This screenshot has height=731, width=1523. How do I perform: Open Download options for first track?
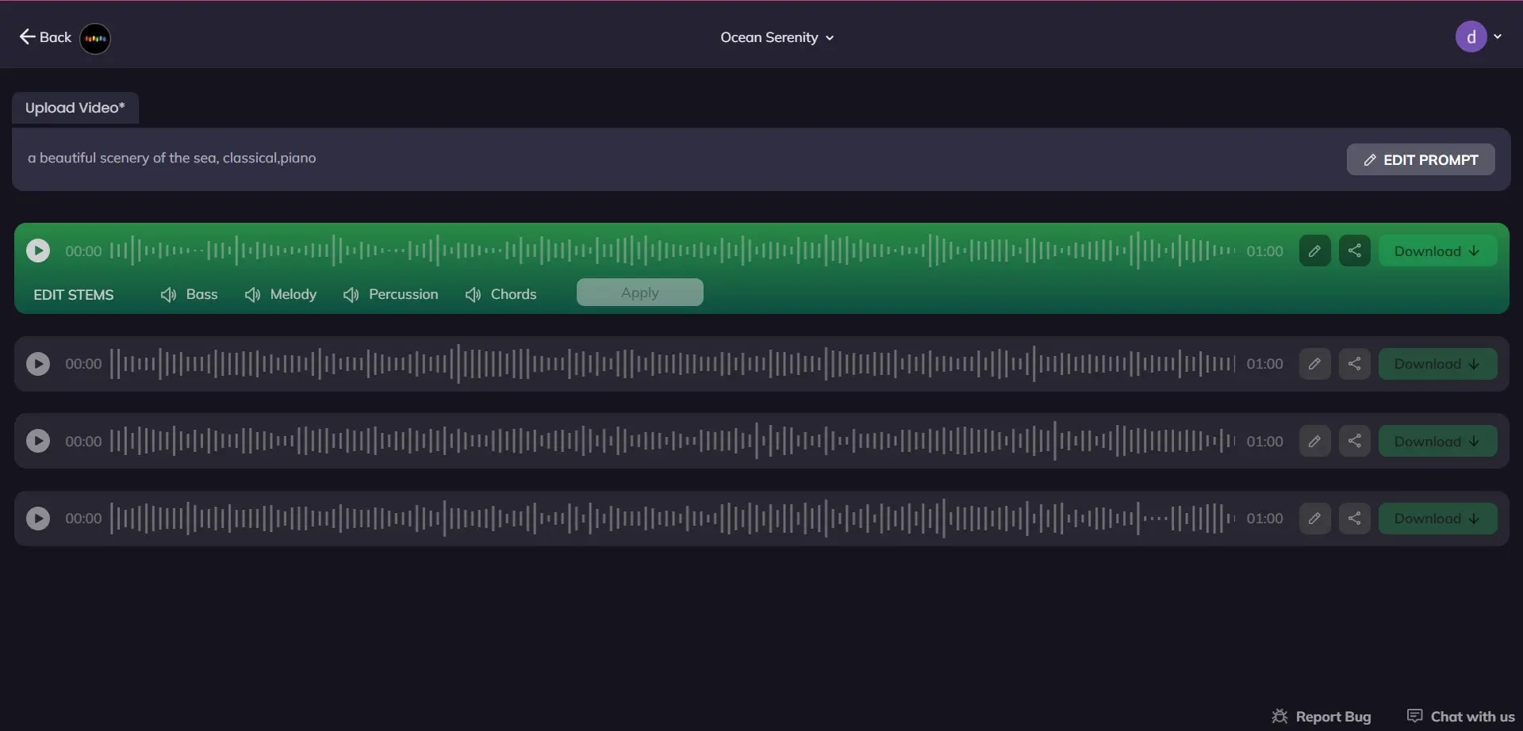point(1437,251)
